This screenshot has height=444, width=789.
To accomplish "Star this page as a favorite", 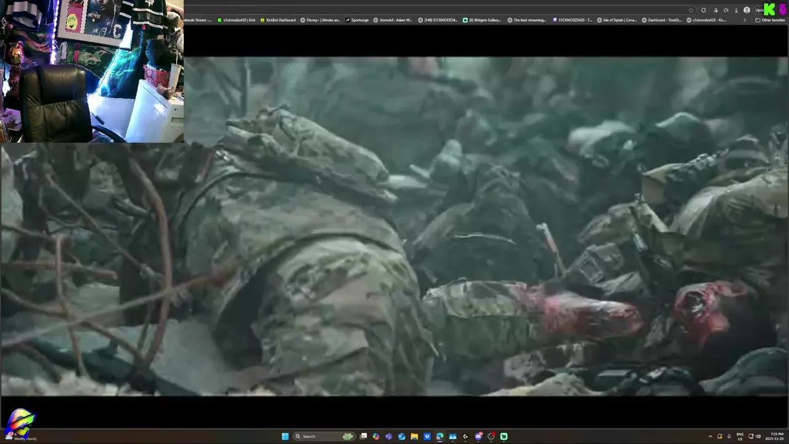I will 691,10.
